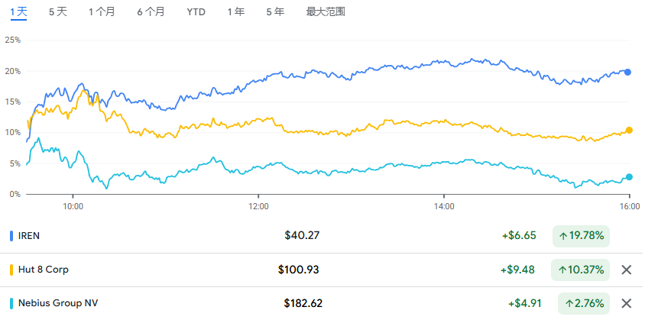Click the IREN 19.78% change badge
The image size is (645, 320).
pyautogui.click(x=581, y=236)
